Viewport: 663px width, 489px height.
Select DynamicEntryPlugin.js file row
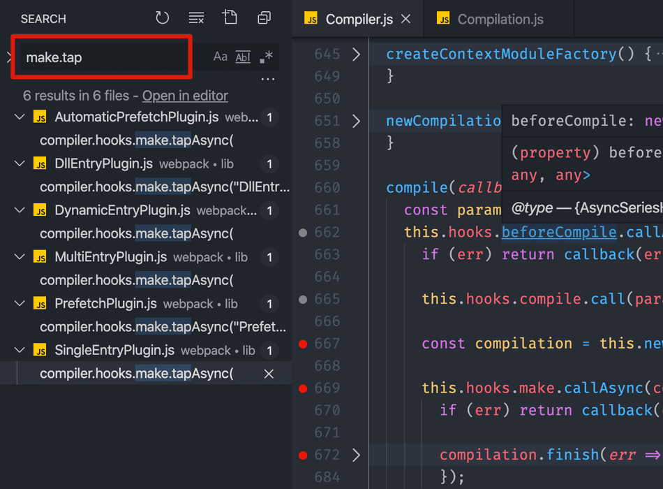146,210
